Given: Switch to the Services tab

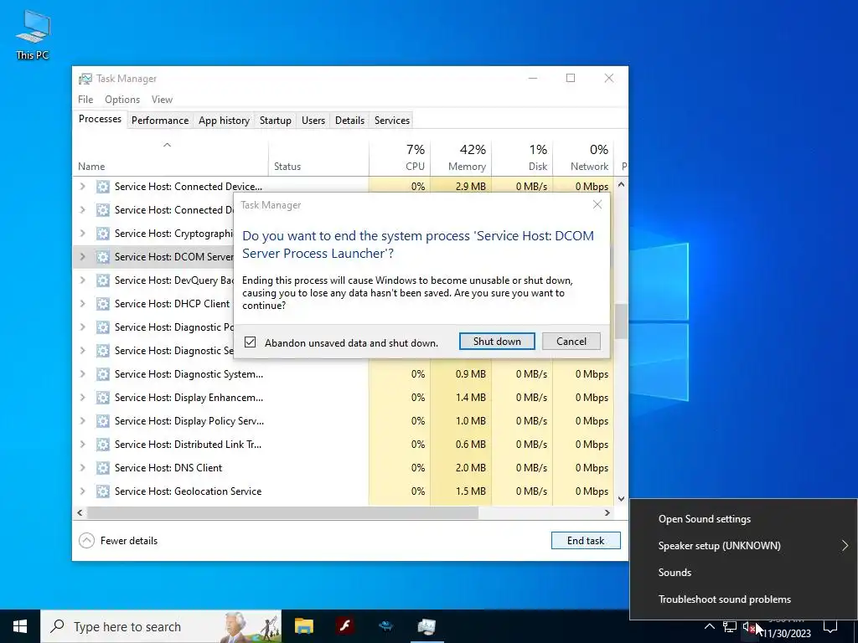Looking at the screenshot, I should coord(392,121).
